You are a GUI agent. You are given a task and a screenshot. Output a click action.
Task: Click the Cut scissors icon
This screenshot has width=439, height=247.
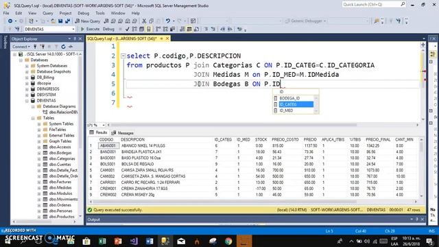(x=144, y=21)
